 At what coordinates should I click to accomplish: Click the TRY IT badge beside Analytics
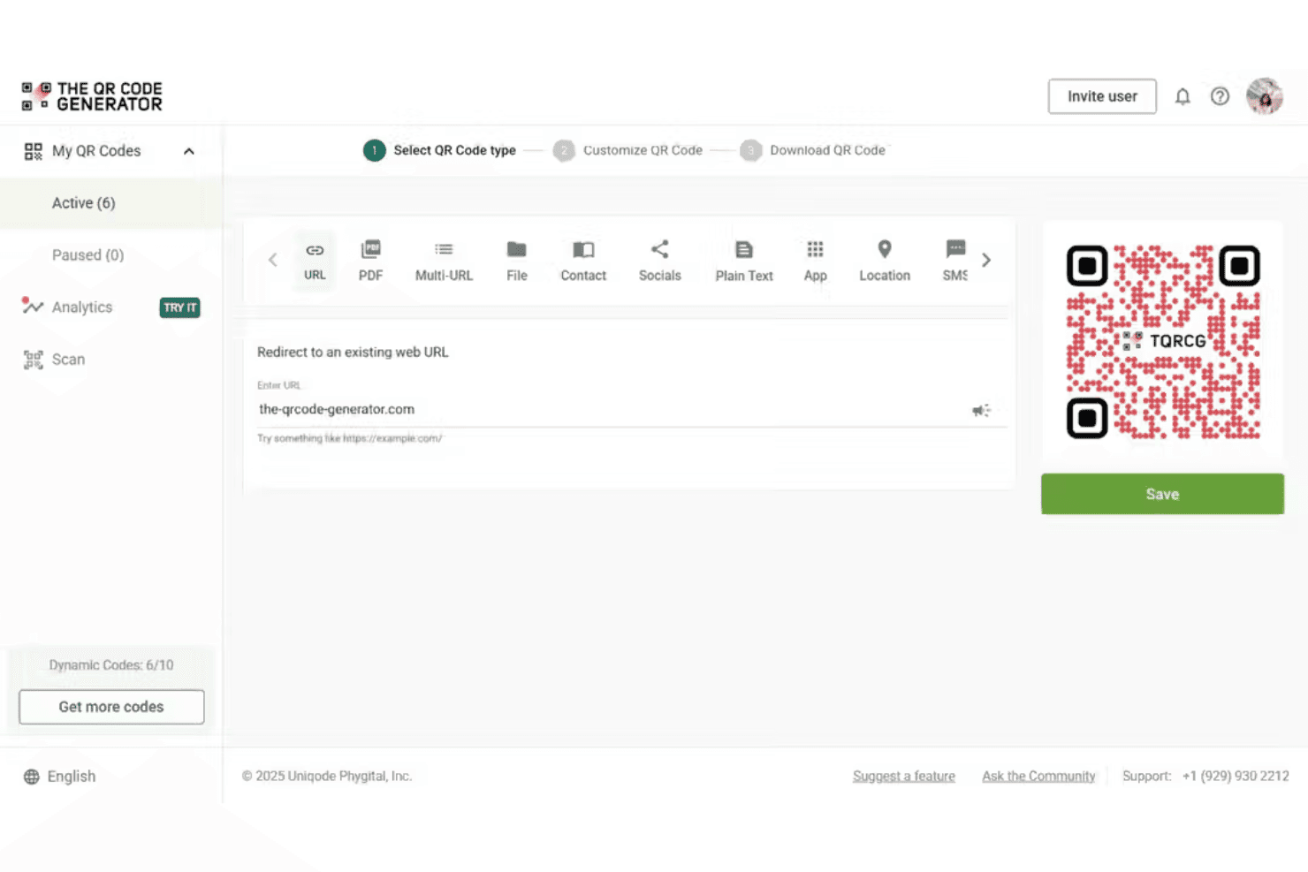click(180, 307)
